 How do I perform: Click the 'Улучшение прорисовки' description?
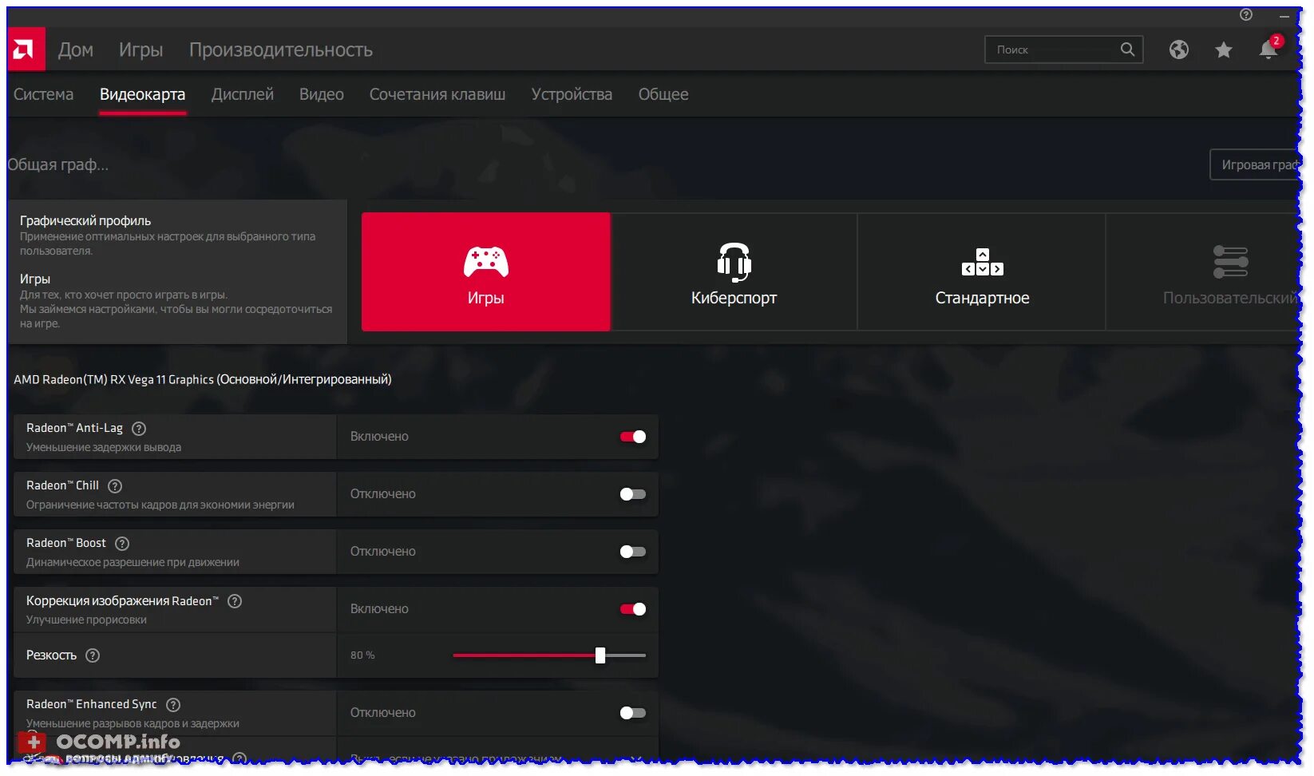[86, 620]
